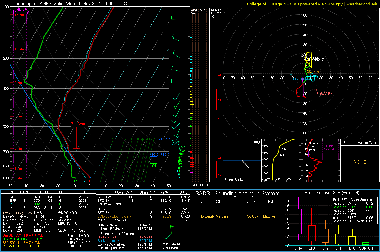Click the "850-500mb LR = 7.4 C/km" line

[23, 243]
